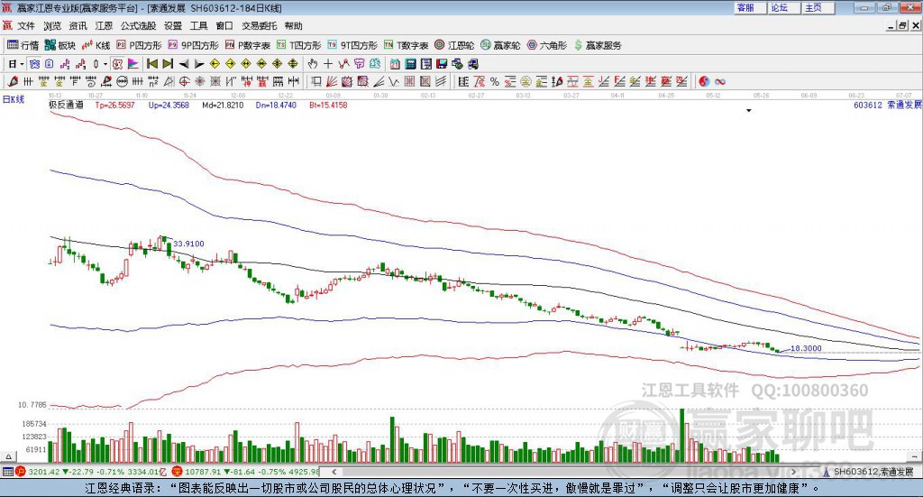Open the 帮助 menu
This screenshot has width=923, height=497.
pyautogui.click(x=293, y=26)
